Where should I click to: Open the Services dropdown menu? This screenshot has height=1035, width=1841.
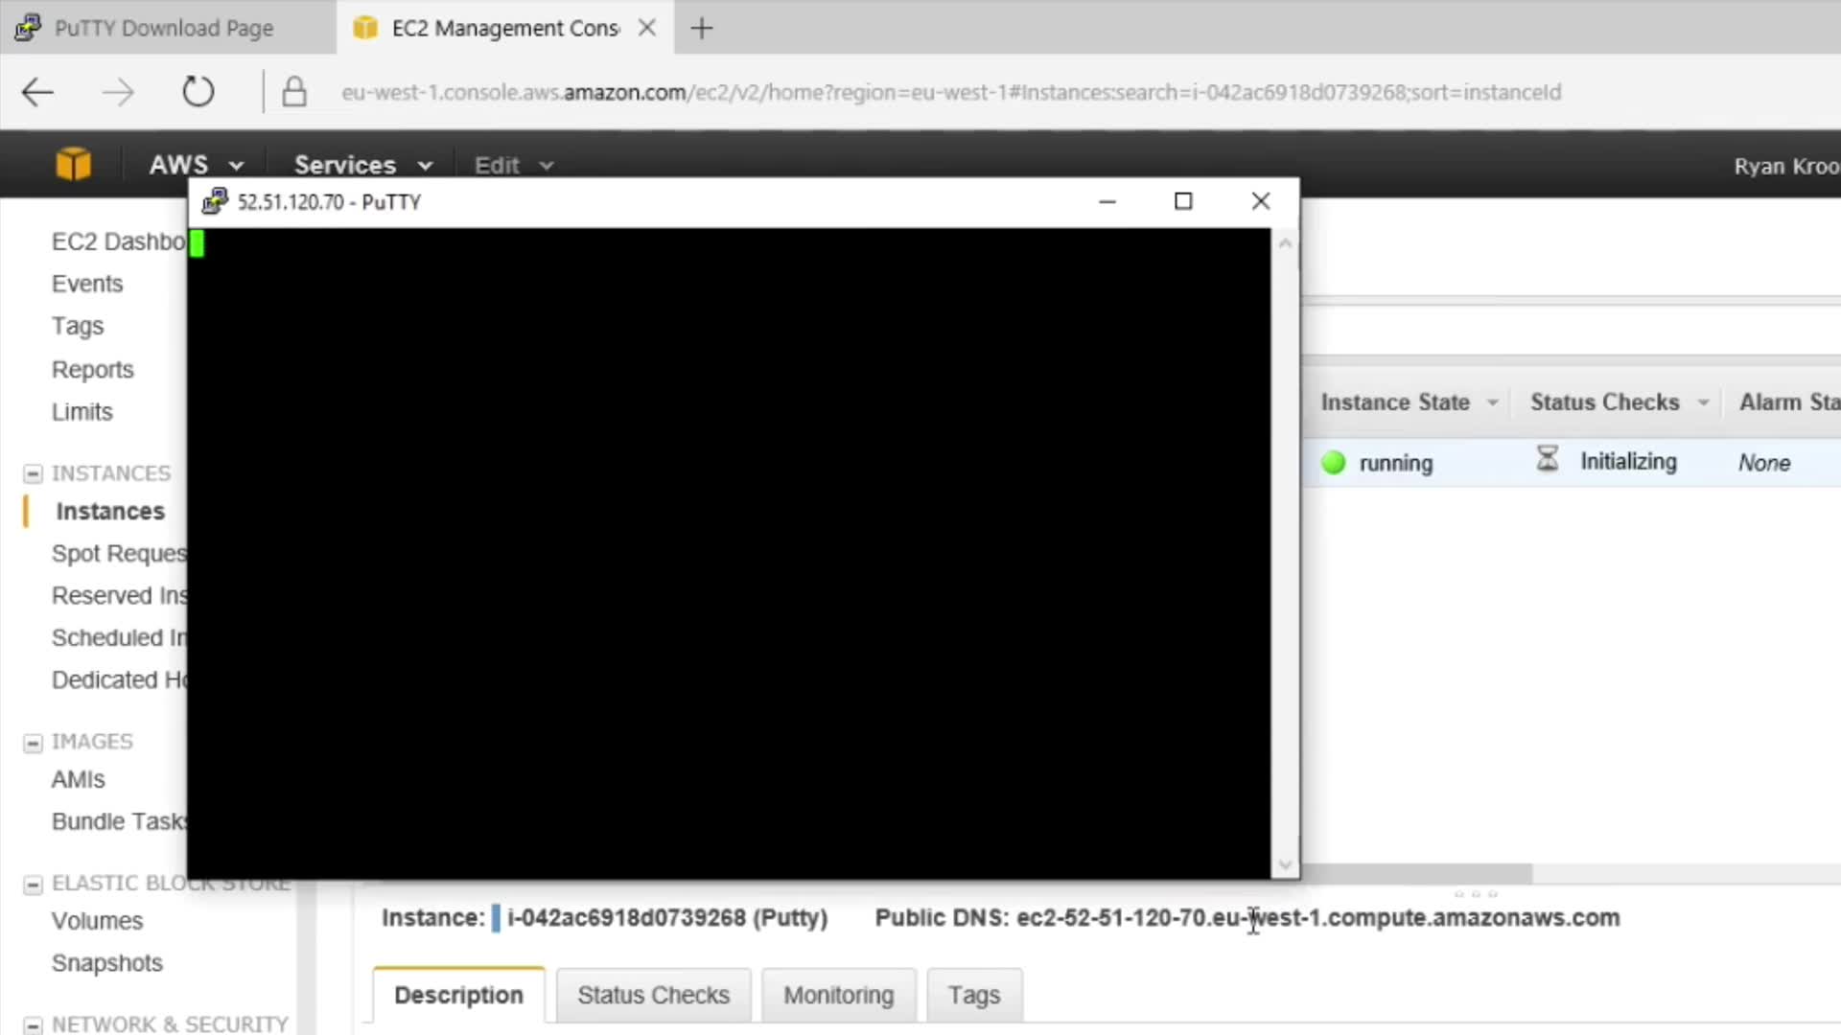click(362, 165)
